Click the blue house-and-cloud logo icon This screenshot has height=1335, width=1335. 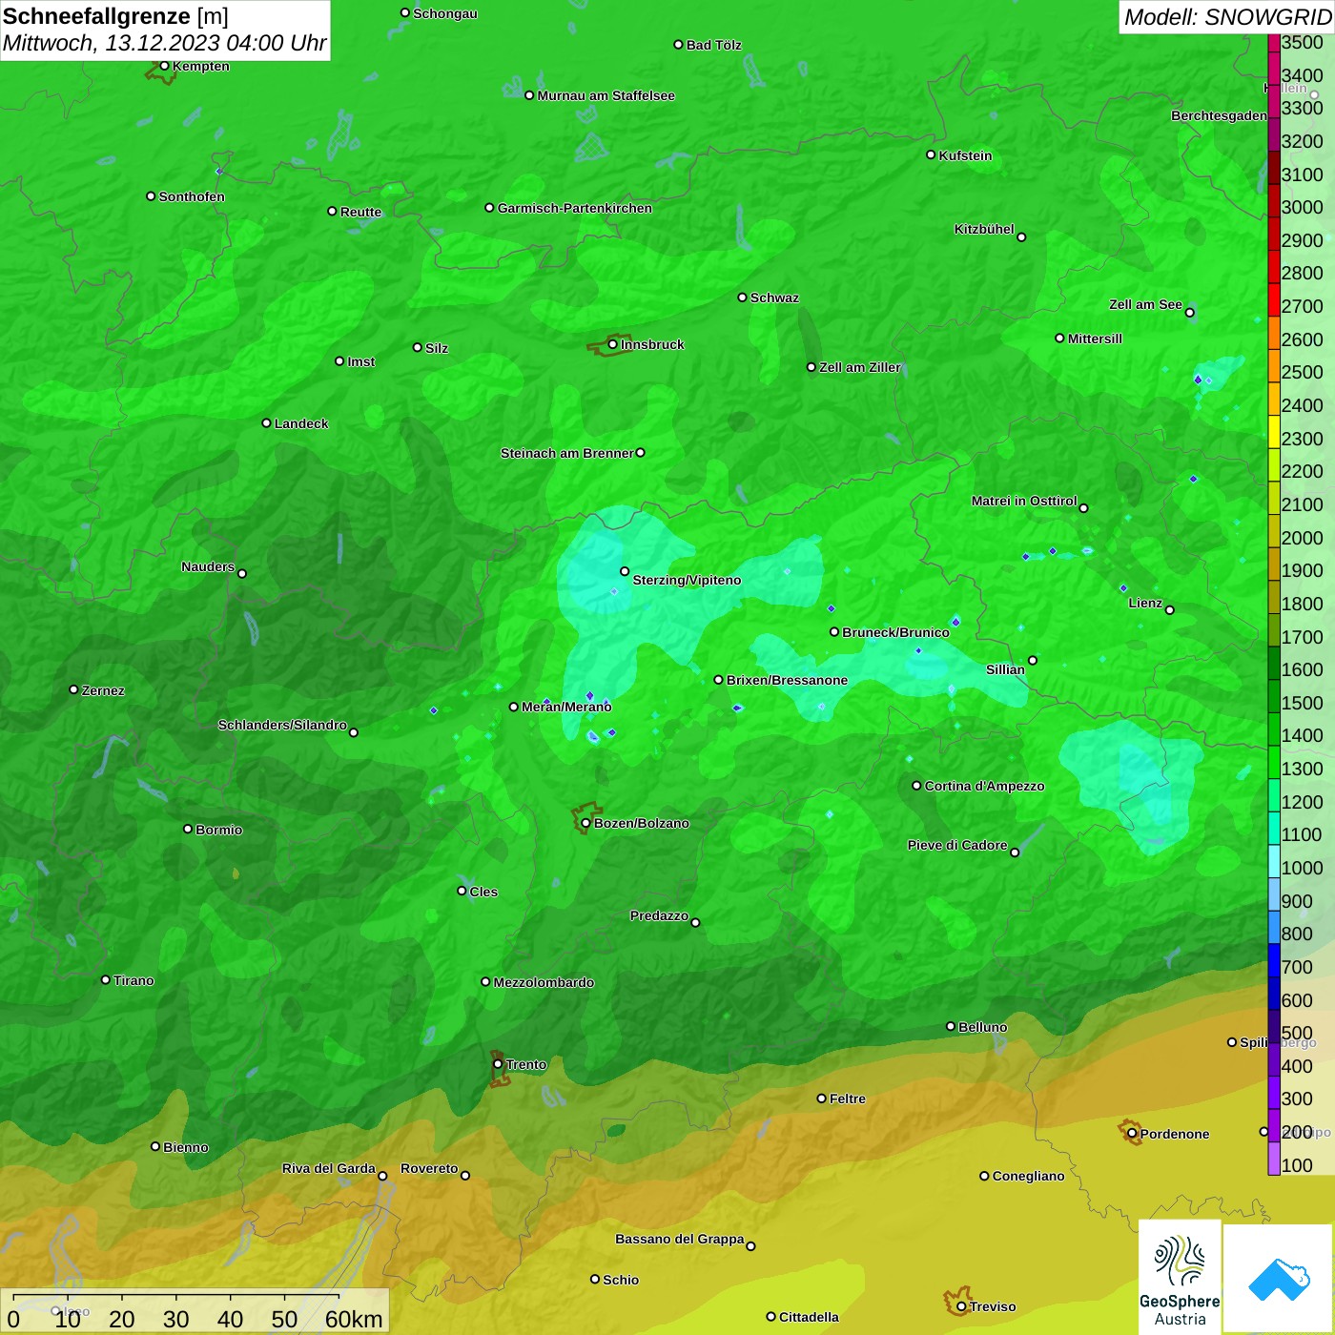(x=1279, y=1280)
